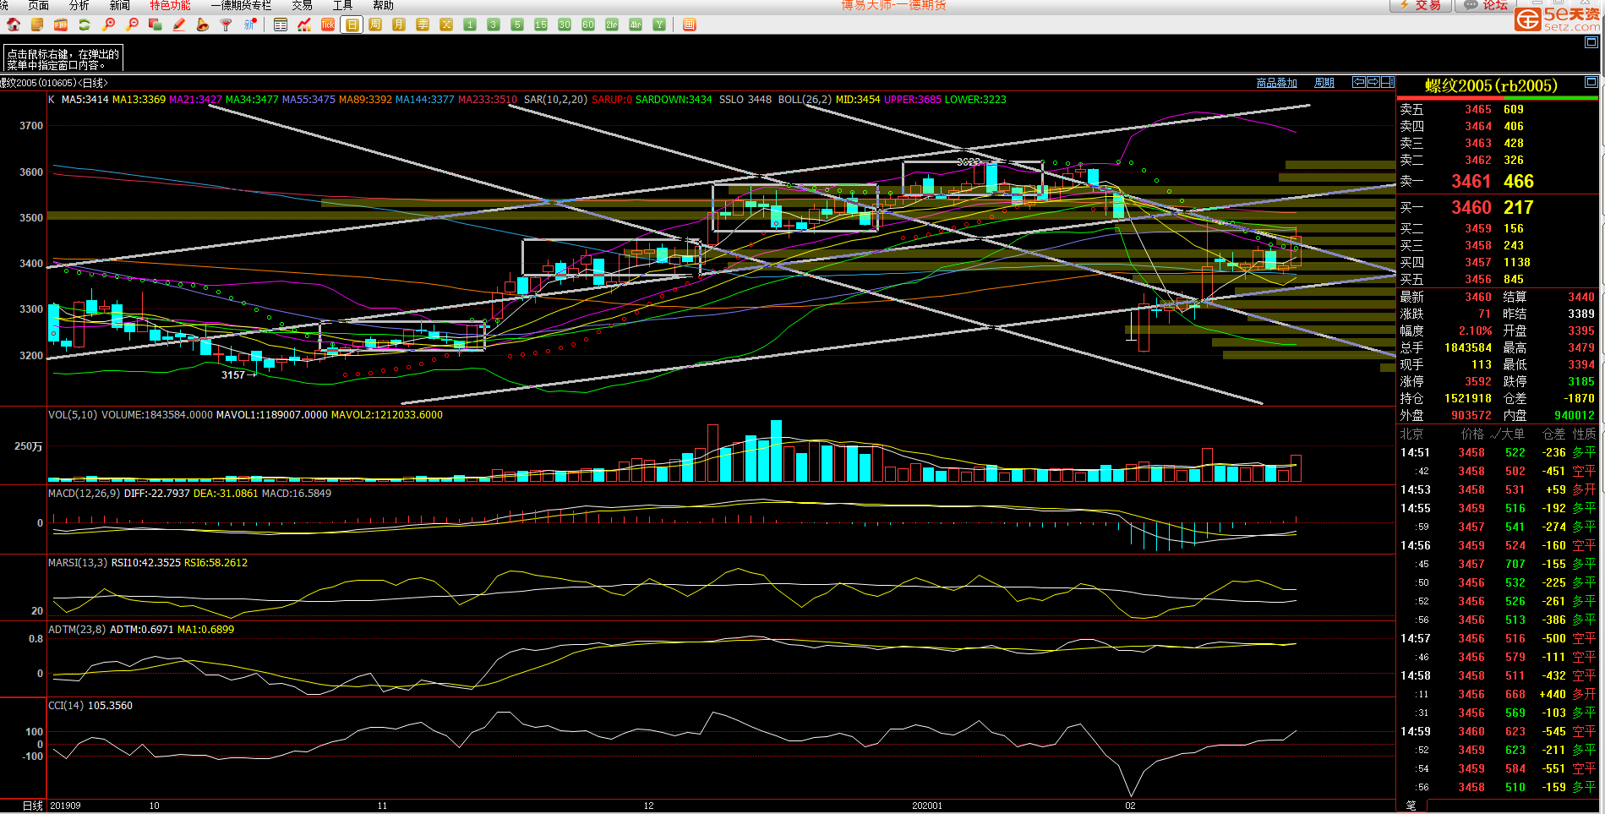Image resolution: width=1605 pixels, height=814 pixels.
Task: Click the 交易 trade button
Action: [1421, 5]
